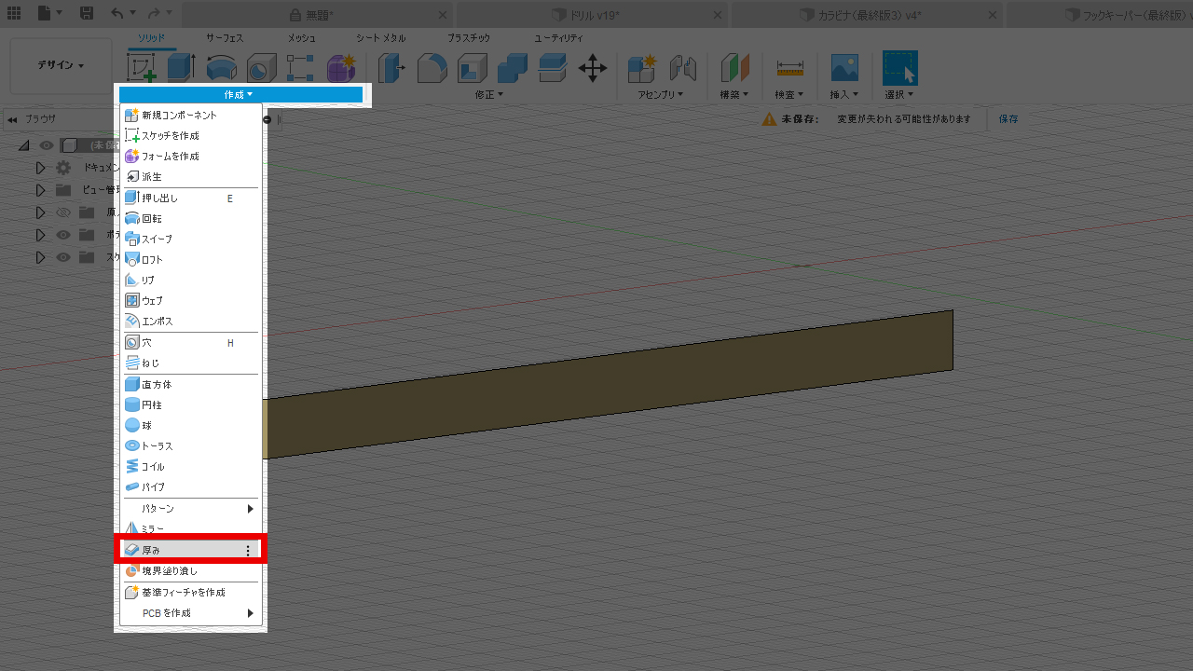The height and width of the screenshot is (671, 1193).
Task: Switch to the サーフェス (Surface) tab
Action: point(225,38)
